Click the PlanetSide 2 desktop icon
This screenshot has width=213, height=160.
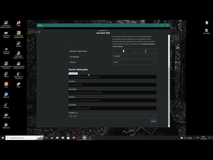[6, 126]
